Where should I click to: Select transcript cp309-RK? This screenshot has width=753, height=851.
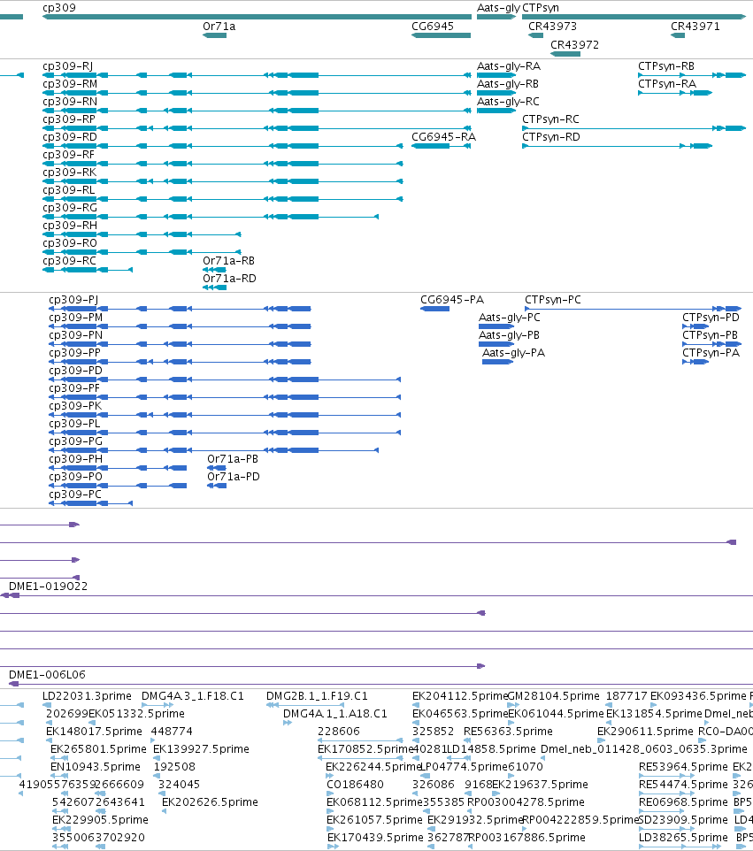pos(70,172)
